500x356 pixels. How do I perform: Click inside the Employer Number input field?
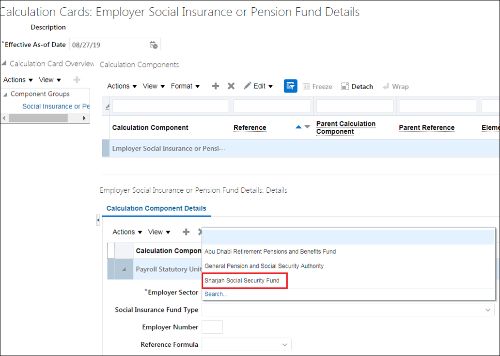[x=212, y=327]
